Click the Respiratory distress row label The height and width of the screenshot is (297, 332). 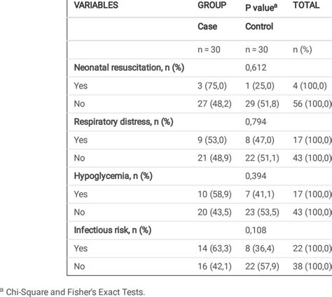(123, 122)
